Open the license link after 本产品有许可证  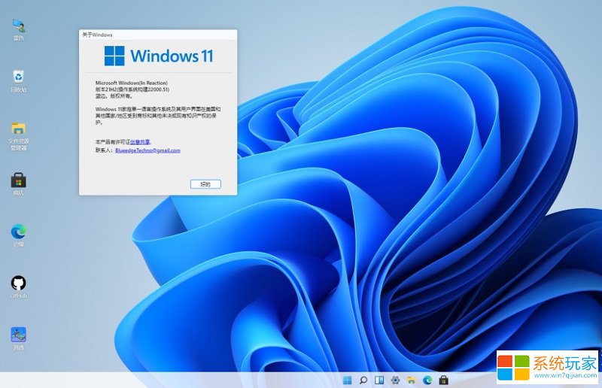[x=140, y=142]
